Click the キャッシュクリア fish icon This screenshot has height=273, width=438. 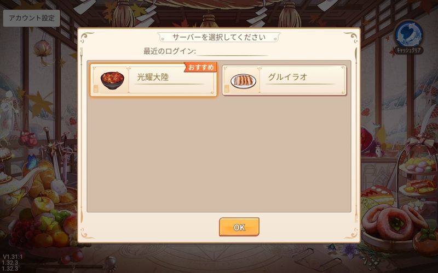[408, 34]
